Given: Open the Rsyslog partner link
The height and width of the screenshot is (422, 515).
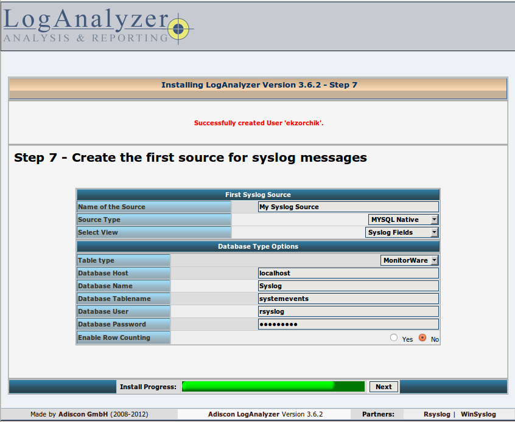Looking at the screenshot, I should click(x=437, y=414).
